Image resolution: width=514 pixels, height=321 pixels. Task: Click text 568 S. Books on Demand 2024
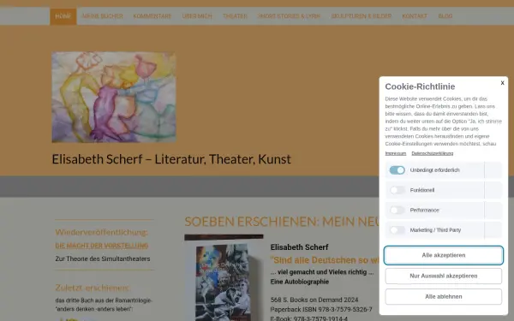tap(314, 300)
